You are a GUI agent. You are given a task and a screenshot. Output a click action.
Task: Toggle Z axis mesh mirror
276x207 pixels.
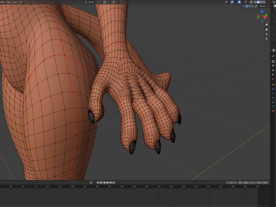(252, 6)
